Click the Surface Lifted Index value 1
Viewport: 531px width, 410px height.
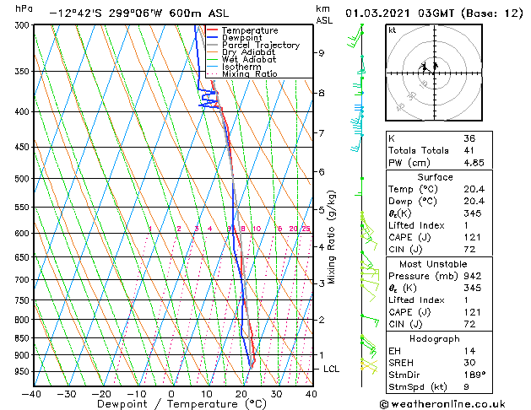click(x=466, y=225)
